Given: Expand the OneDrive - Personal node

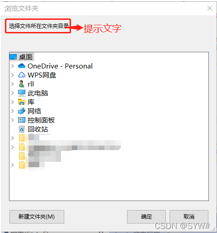Looking at the screenshot, I should point(13,66).
